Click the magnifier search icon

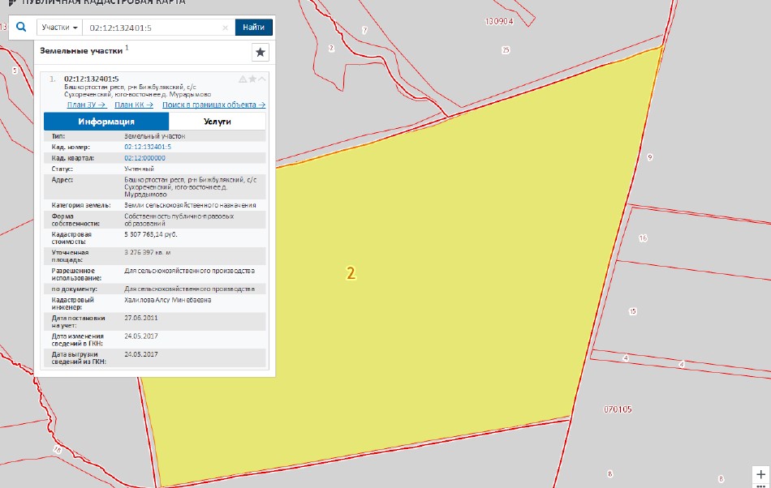click(21, 27)
